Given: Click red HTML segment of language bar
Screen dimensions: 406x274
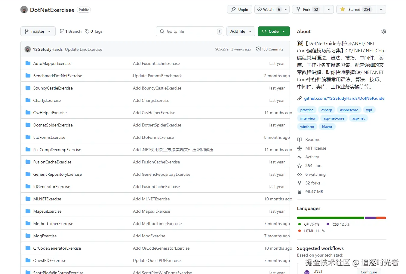Looking at the screenshot, I should tap(381, 218).
